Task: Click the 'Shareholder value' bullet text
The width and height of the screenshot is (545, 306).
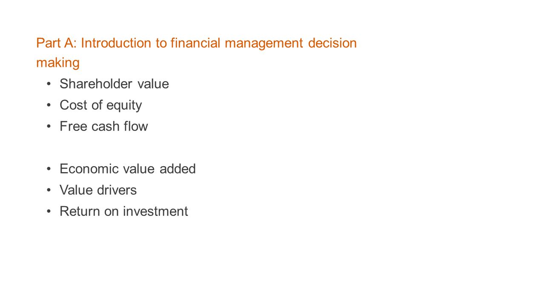Action: tap(114, 84)
